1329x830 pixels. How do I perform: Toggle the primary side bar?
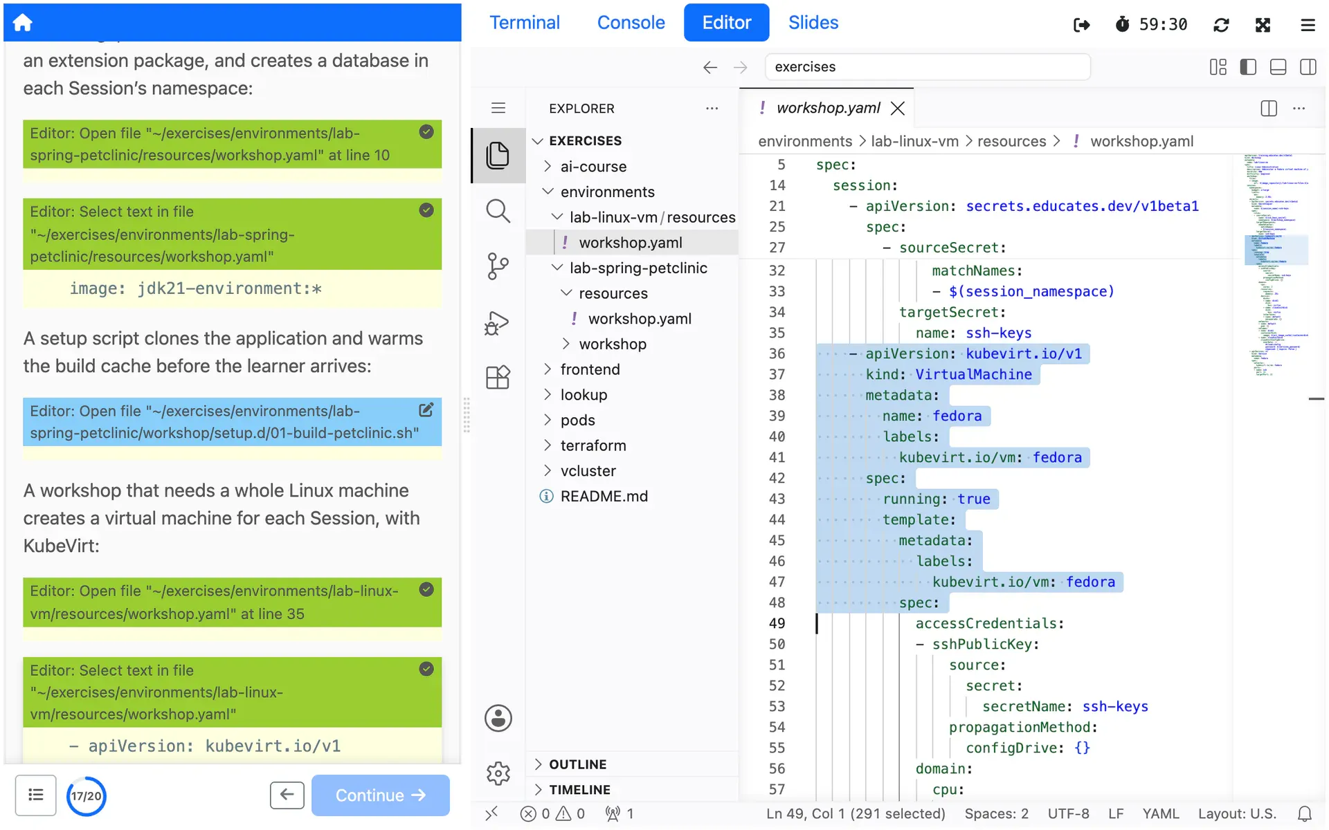(1247, 67)
